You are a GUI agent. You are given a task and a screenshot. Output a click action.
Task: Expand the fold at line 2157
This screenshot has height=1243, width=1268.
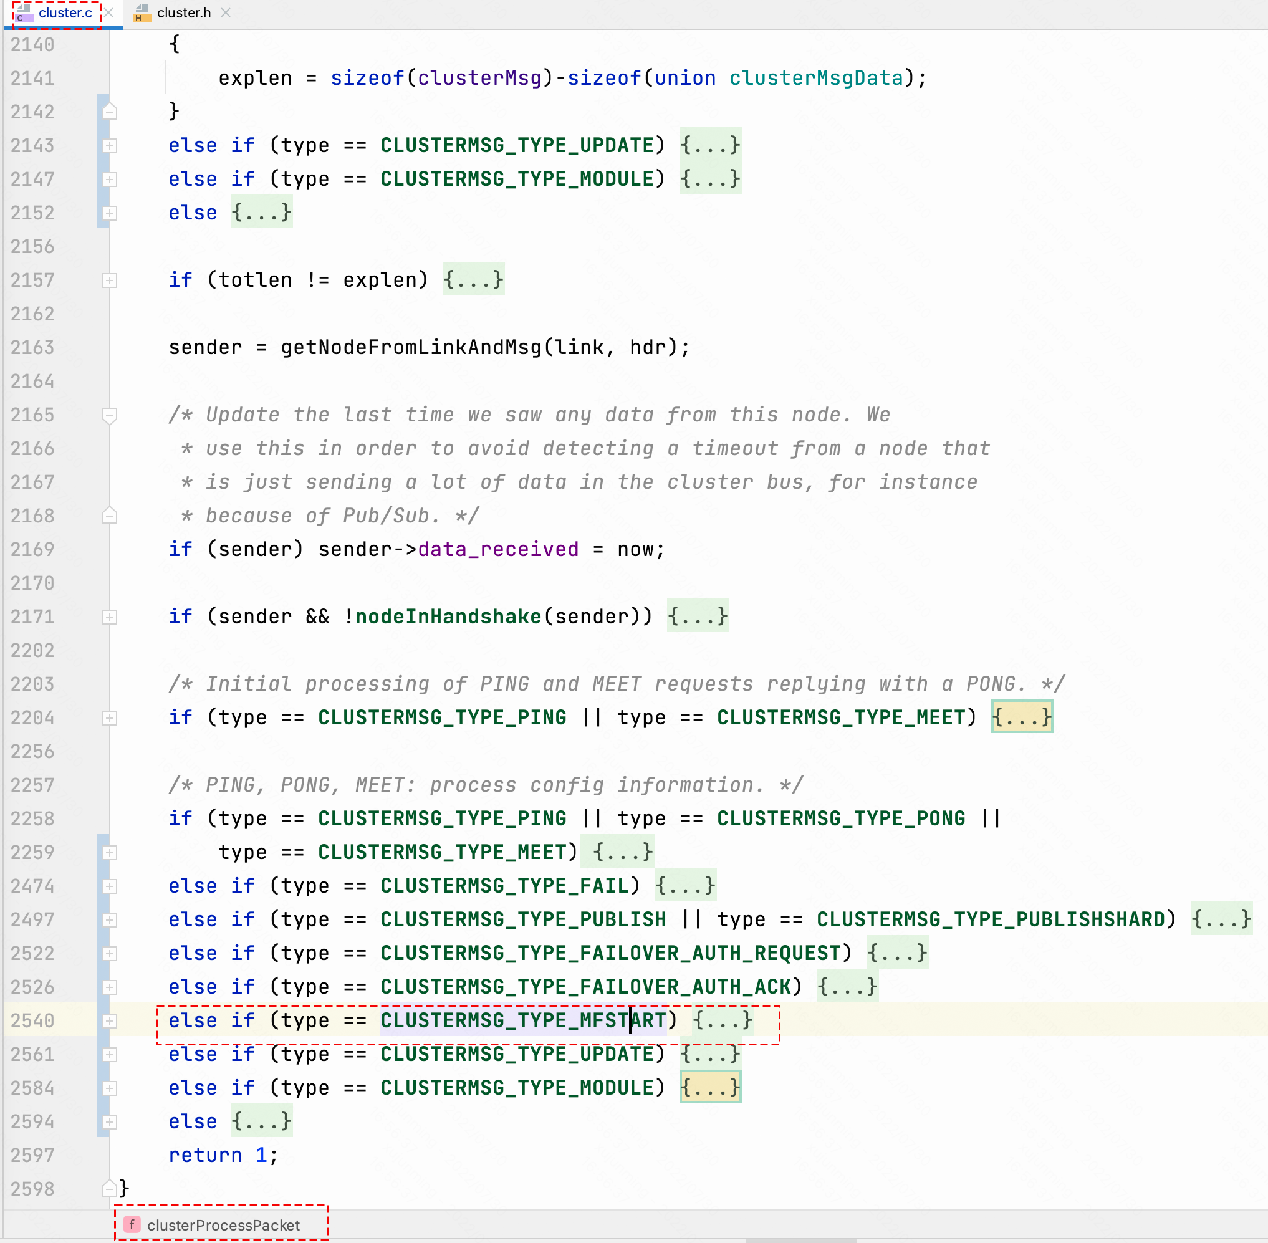coord(110,281)
